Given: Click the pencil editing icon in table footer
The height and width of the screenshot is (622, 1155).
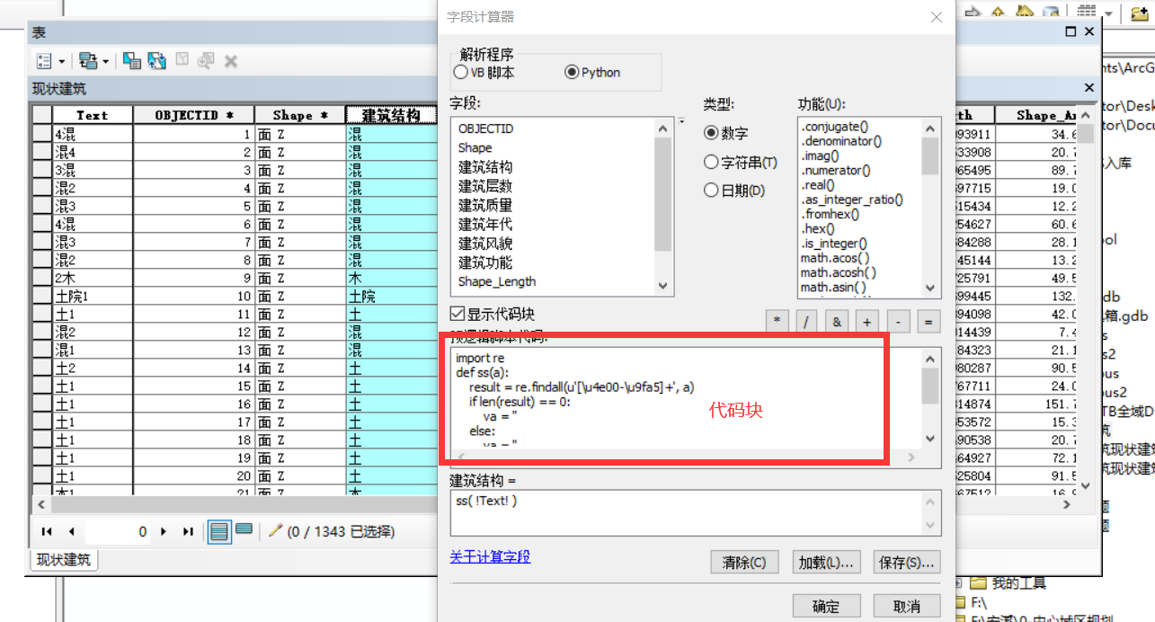Looking at the screenshot, I should pos(276,530).
